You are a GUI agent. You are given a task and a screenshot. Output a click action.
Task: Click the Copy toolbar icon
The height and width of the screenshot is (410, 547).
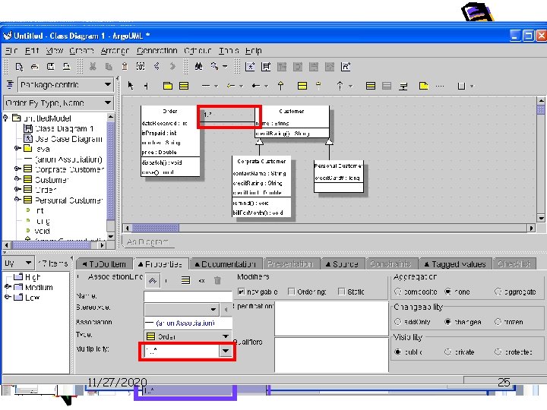point(109,67)
